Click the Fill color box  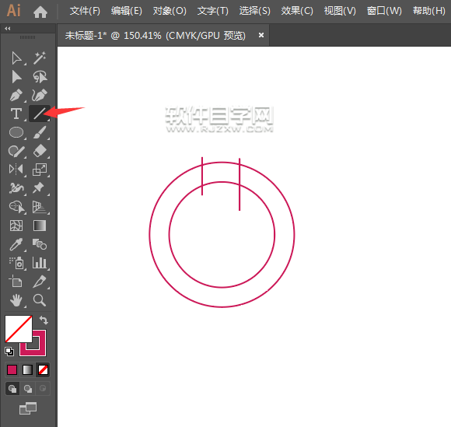[x=18, y=329]
